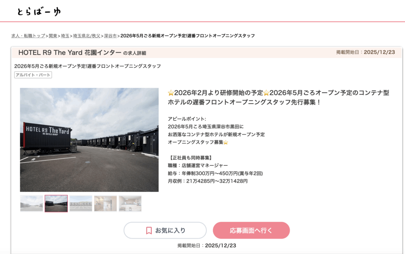The image size is (405, 254).
Task: Open the 関東 breadcrumb link
Action: pyautogui.click(x=53, y=36)
